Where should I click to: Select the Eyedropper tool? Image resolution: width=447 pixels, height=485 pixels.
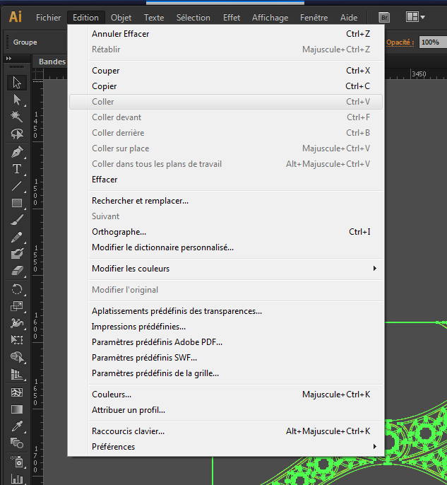pyautogui.click(x=17, y=426)
